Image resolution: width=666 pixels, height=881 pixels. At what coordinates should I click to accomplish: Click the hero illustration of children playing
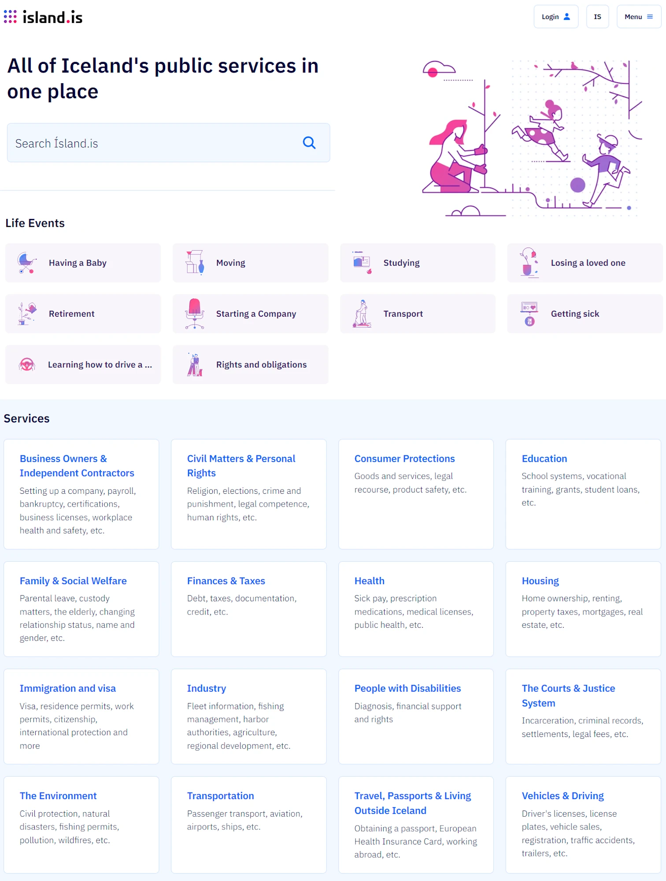[x=532, y=138]
